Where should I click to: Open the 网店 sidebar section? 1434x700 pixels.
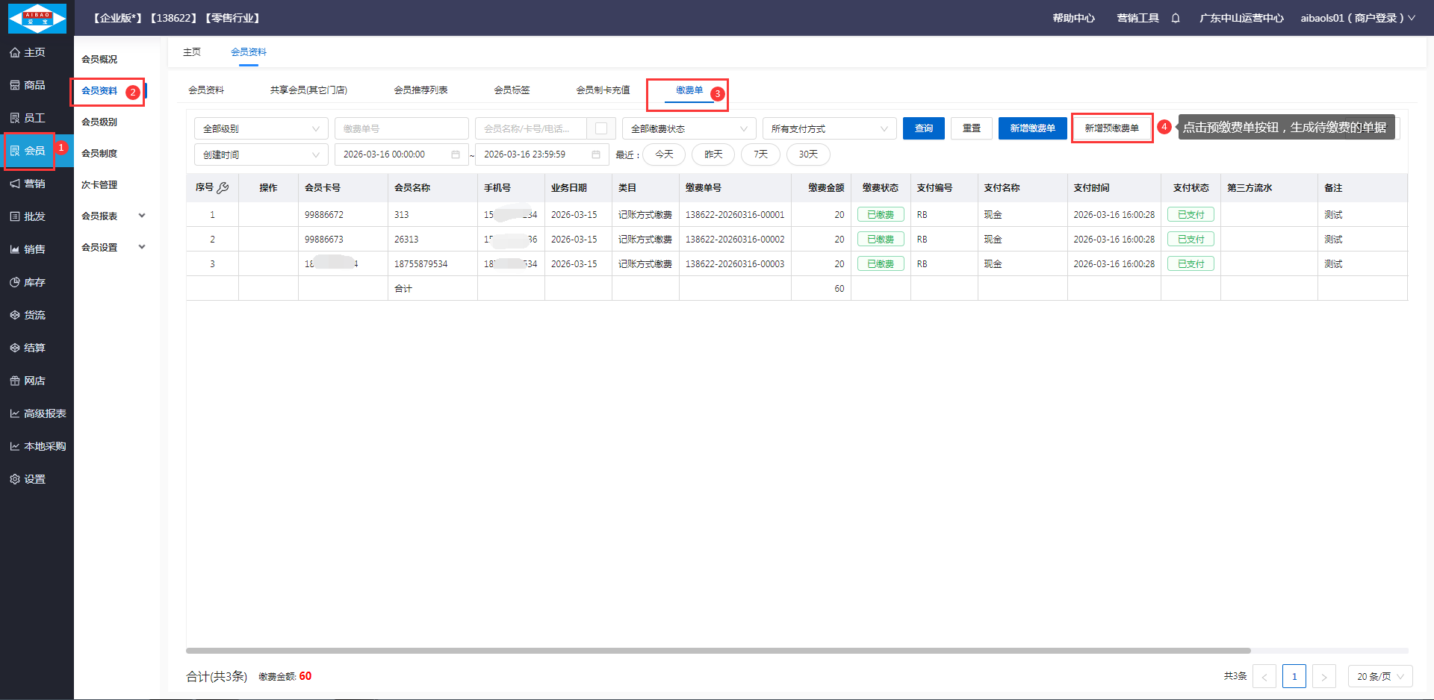pos(34,381)
